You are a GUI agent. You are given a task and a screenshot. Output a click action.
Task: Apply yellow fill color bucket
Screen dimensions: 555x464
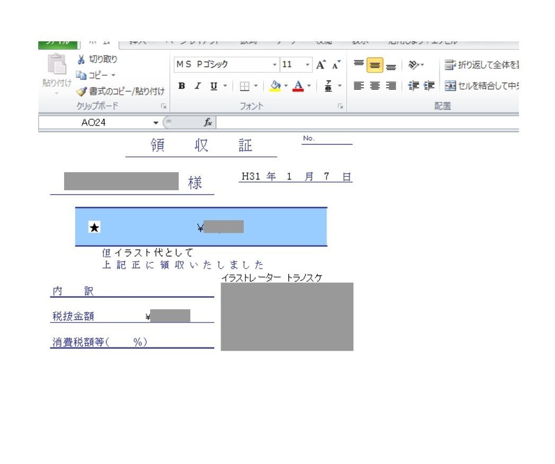click(x=275, y=86)
